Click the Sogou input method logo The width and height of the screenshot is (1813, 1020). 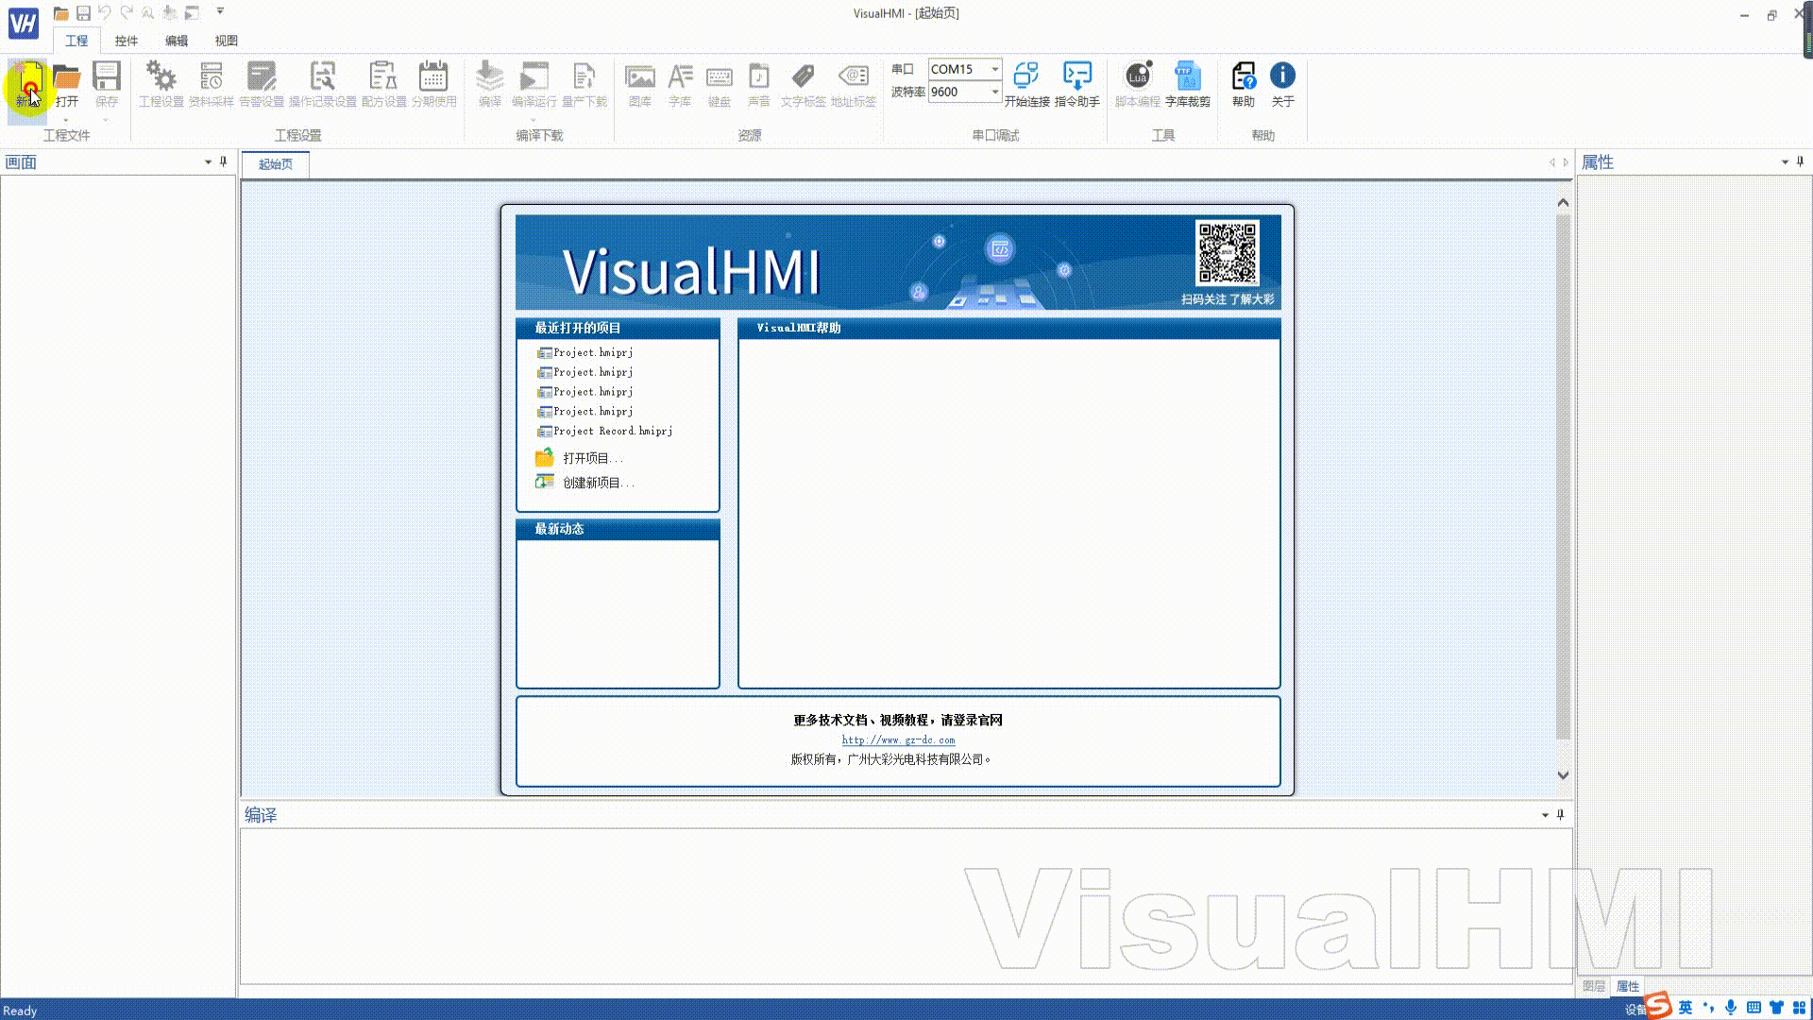(1657, 1006)
